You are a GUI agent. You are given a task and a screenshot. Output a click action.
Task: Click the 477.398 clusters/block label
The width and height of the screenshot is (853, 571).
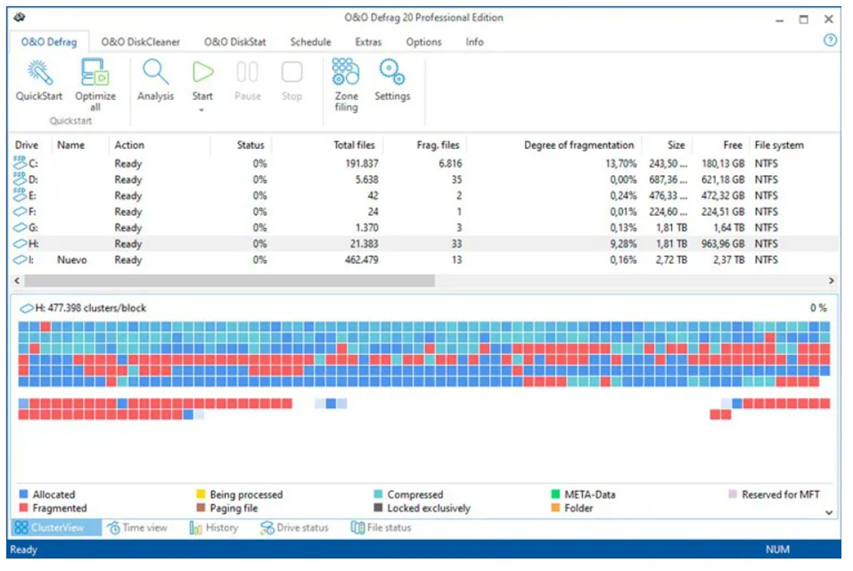click(x=97, y=308)
